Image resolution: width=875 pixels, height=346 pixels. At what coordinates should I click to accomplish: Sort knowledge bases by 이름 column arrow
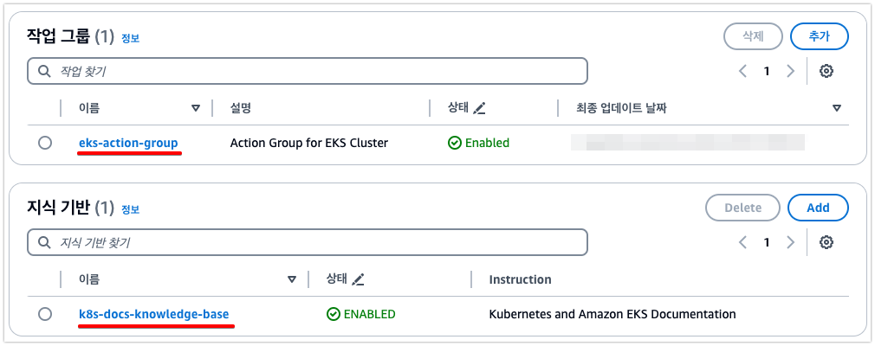[x=291, y=279]
